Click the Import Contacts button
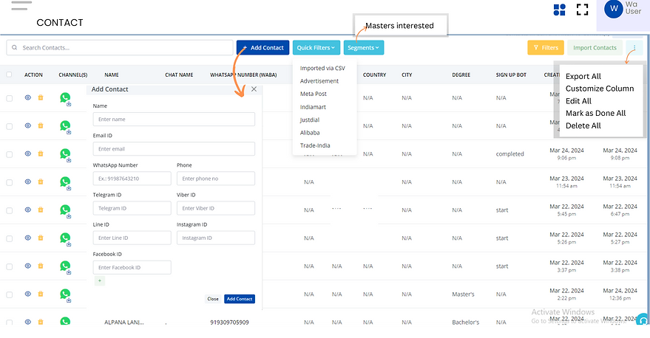Image resolution: width=650 pixels, height=338 pixels. [595, 48]
